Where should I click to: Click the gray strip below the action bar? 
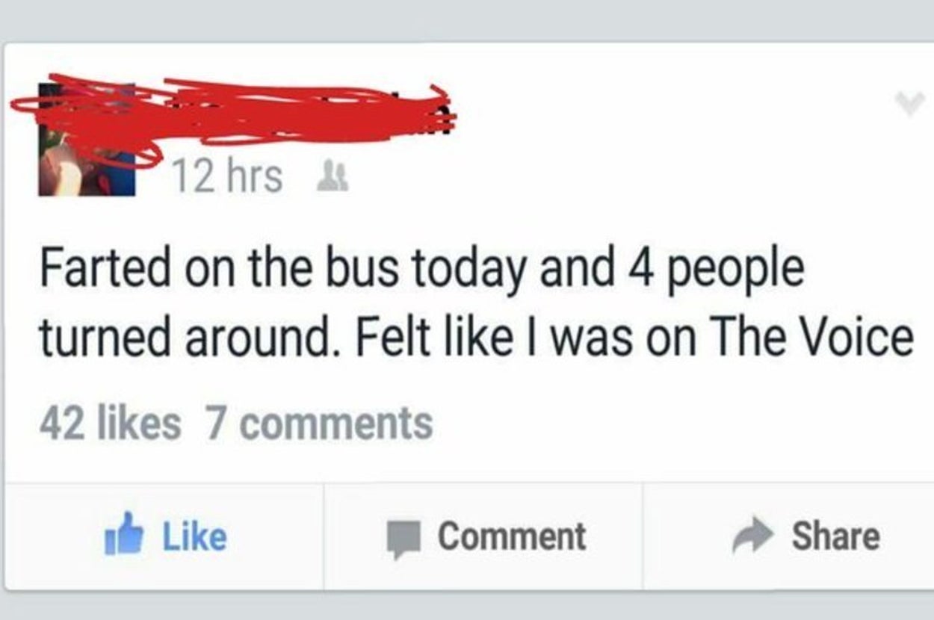click(467, 607)
